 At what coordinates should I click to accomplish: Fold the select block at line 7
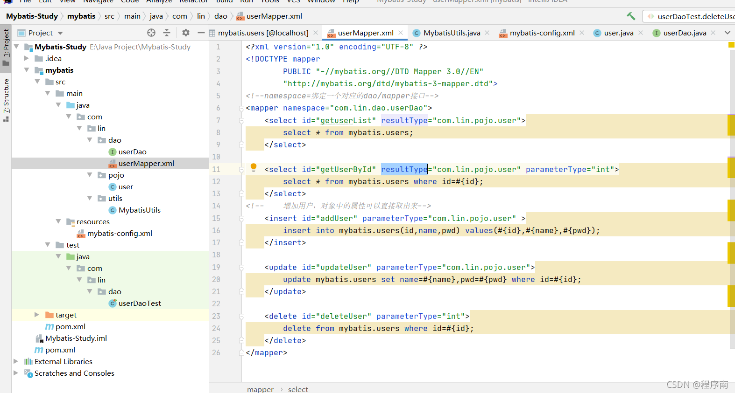pos(241,120)
